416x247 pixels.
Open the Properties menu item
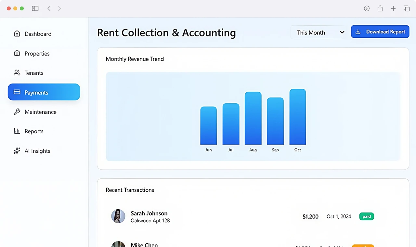click(x=44, y=53)
